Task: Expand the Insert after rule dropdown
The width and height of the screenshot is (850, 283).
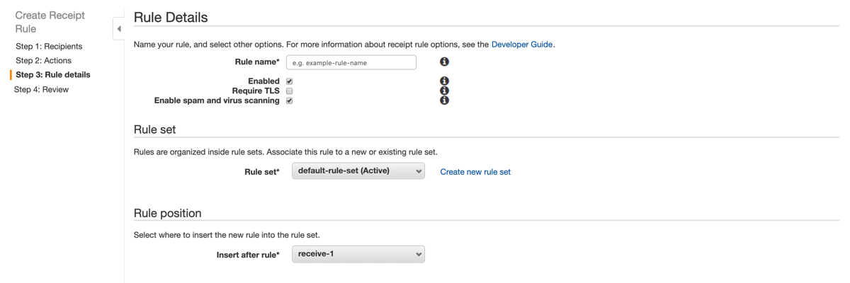Action: [x=358, y=254]
